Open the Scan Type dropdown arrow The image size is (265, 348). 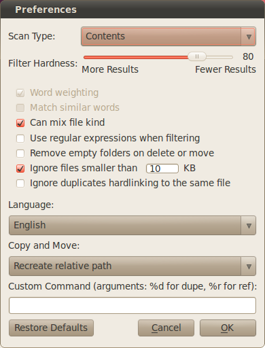click(249, 37)
